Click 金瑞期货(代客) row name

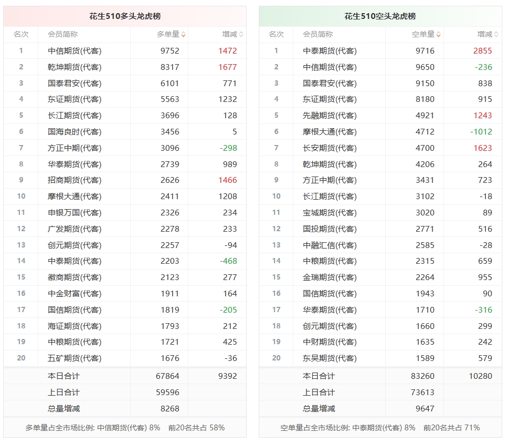(330, 277)
